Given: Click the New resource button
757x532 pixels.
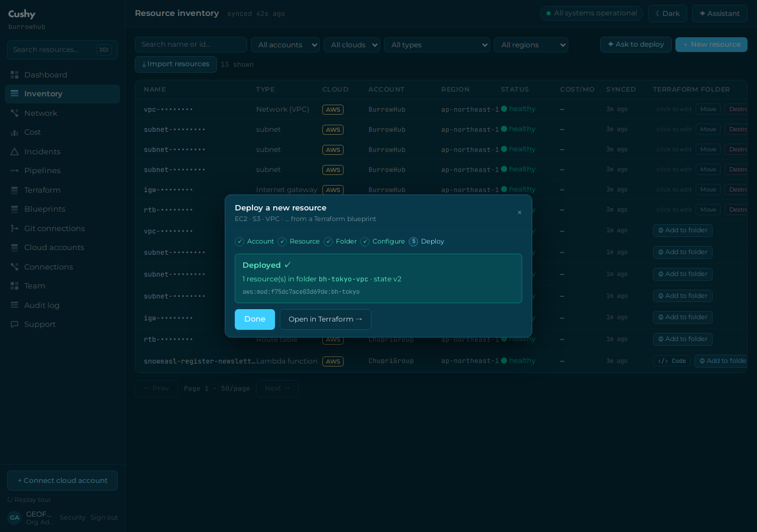Looking at the screenshot, I should 711,44.
